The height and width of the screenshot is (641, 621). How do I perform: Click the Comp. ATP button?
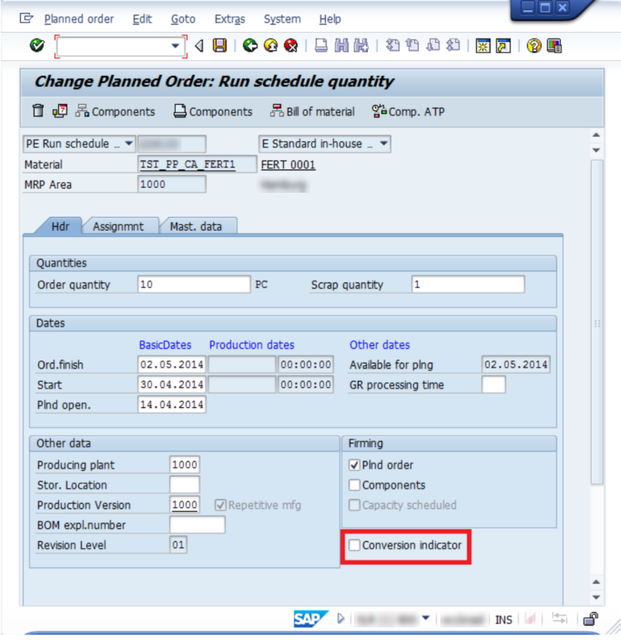point(408,111)
